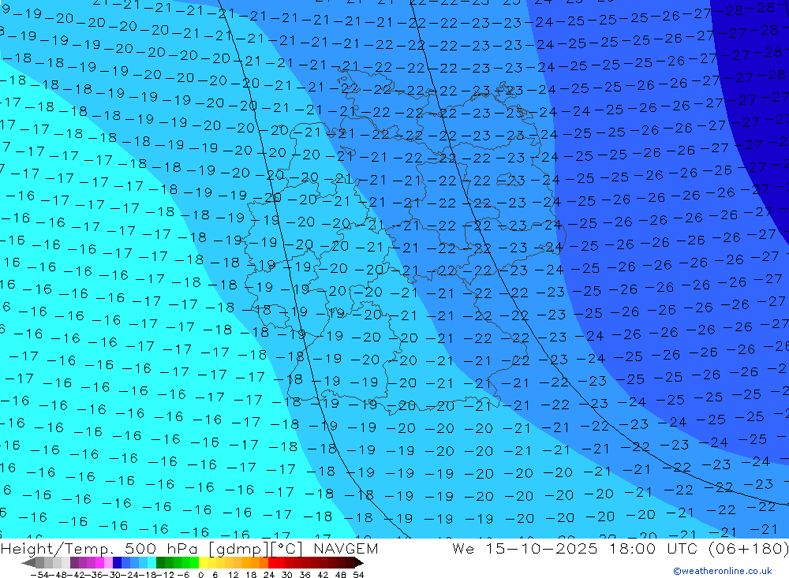The height and width of the screenshot is (578, 789).
Task: Click the Height/Temp. 500 hPa NAVGEM title
Action: [x=189, y=548]
